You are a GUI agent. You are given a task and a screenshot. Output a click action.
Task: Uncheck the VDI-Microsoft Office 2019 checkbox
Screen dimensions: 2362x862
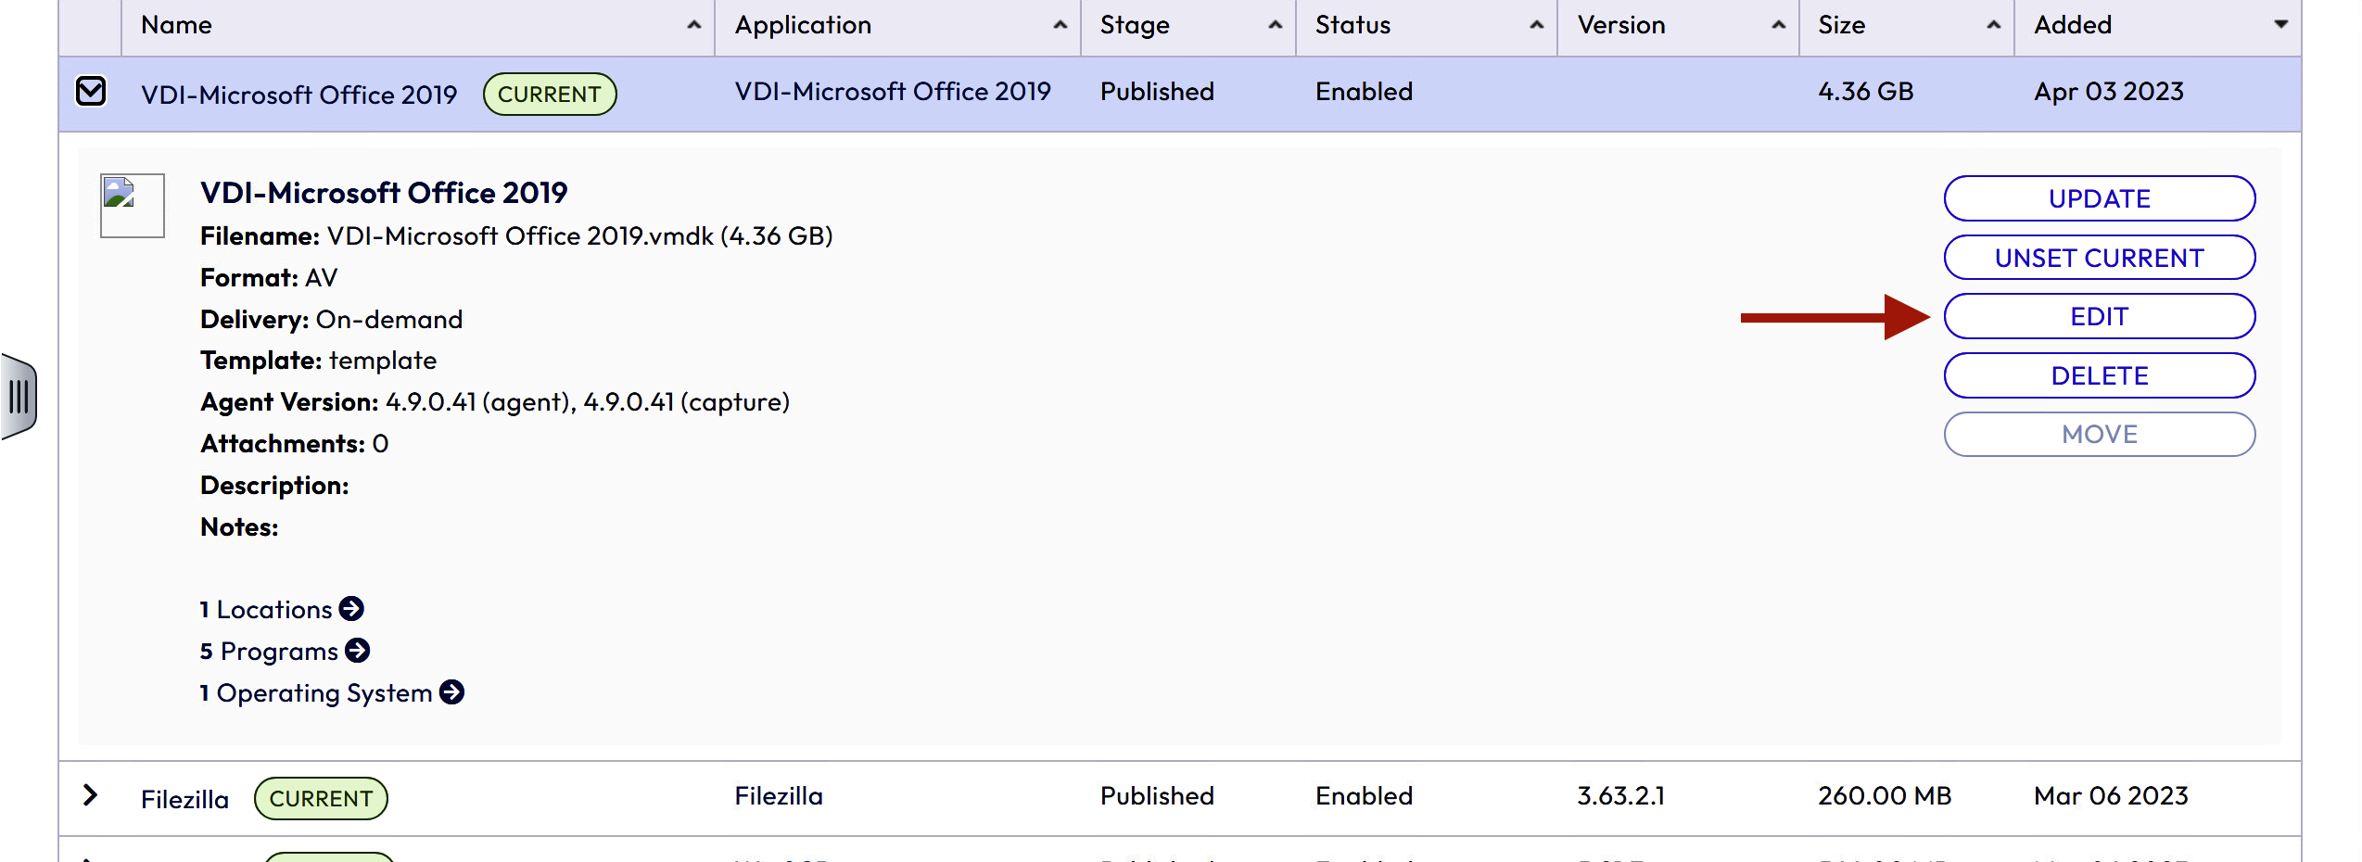(91, 92)
